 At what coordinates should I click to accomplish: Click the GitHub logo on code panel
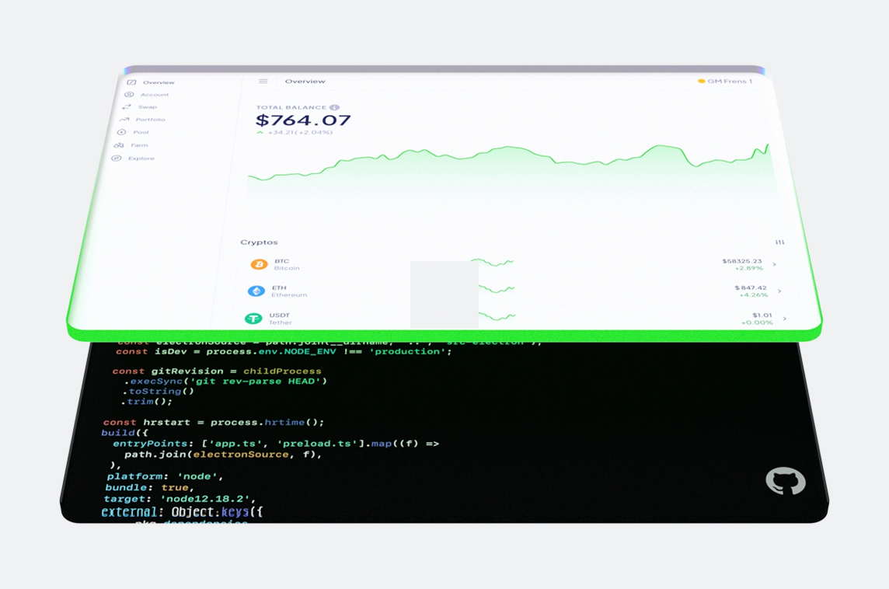(785, 481)
